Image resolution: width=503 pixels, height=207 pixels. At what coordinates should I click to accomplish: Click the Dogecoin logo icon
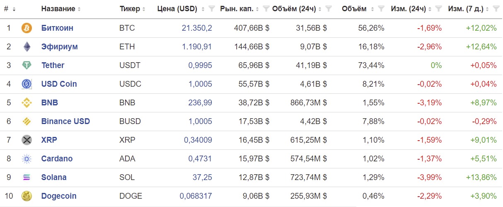(x=27, y=196)
